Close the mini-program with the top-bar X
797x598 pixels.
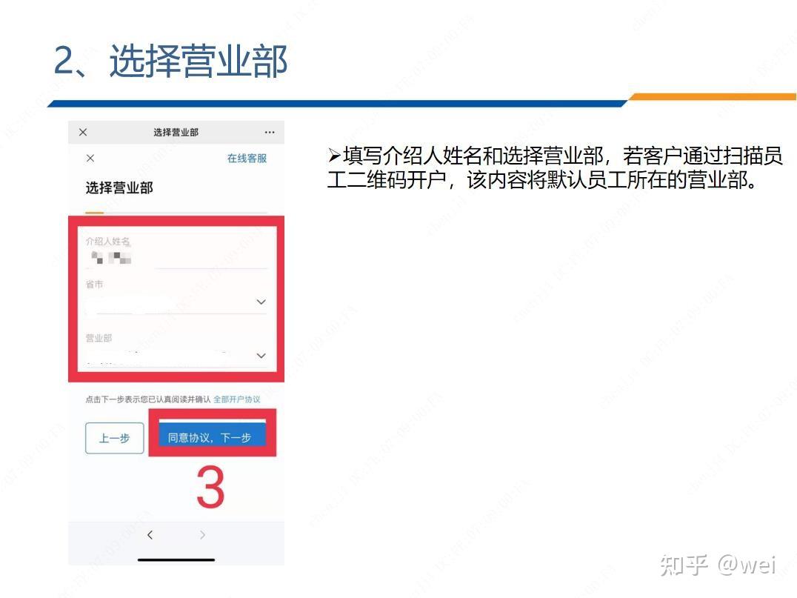83,132
